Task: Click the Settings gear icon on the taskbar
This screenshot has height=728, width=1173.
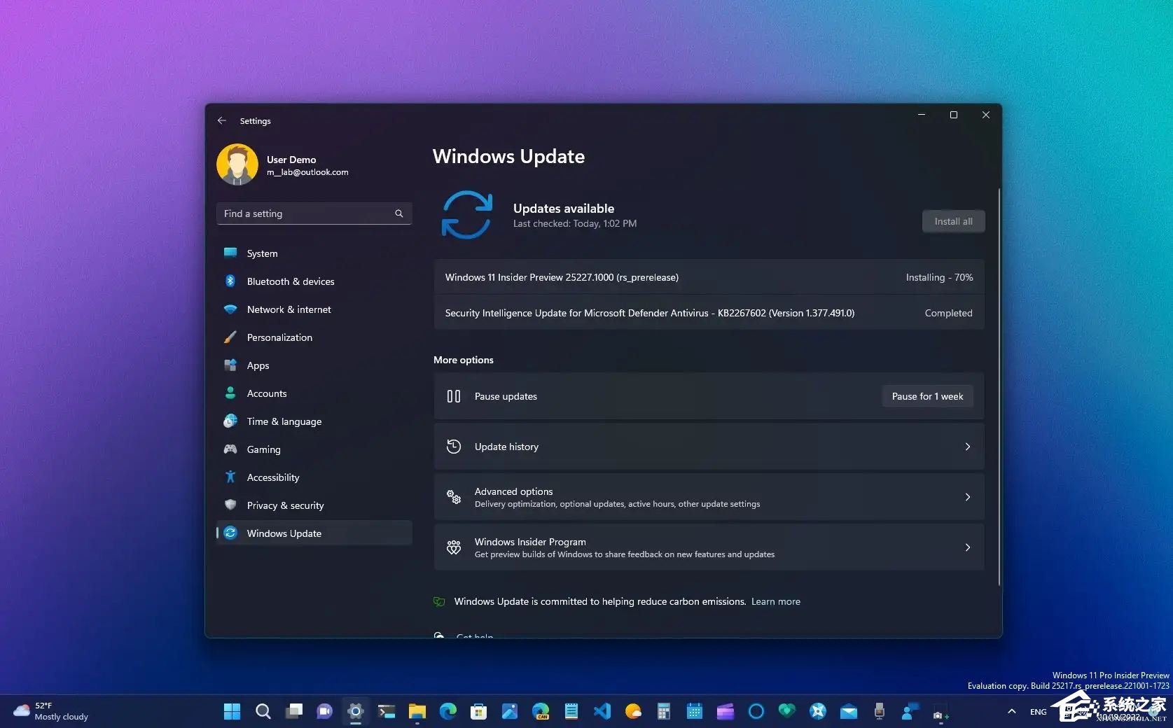Action: point(355,711)
